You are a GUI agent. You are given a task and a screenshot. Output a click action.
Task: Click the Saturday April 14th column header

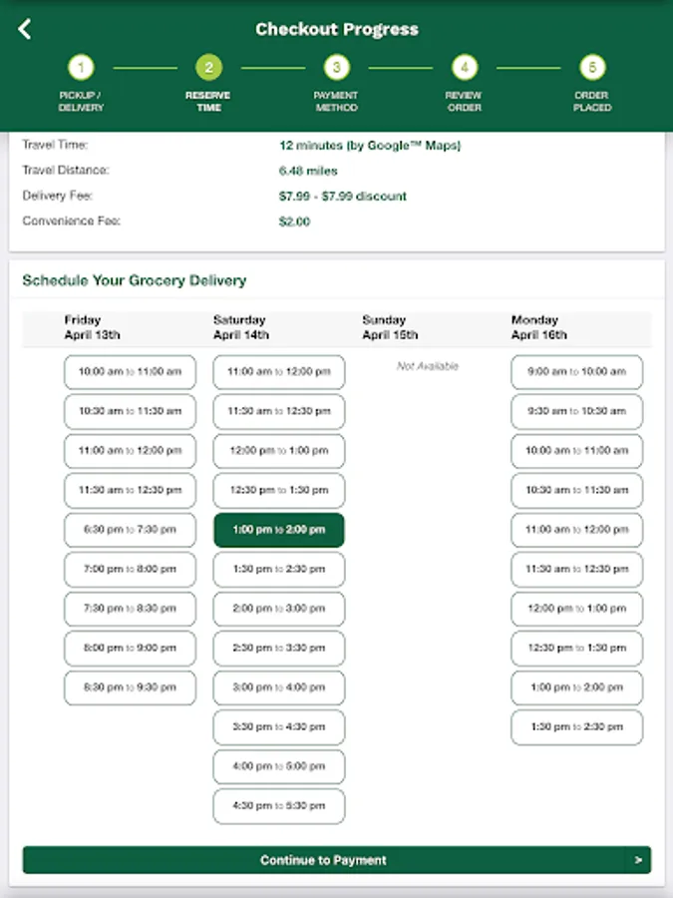241,327
